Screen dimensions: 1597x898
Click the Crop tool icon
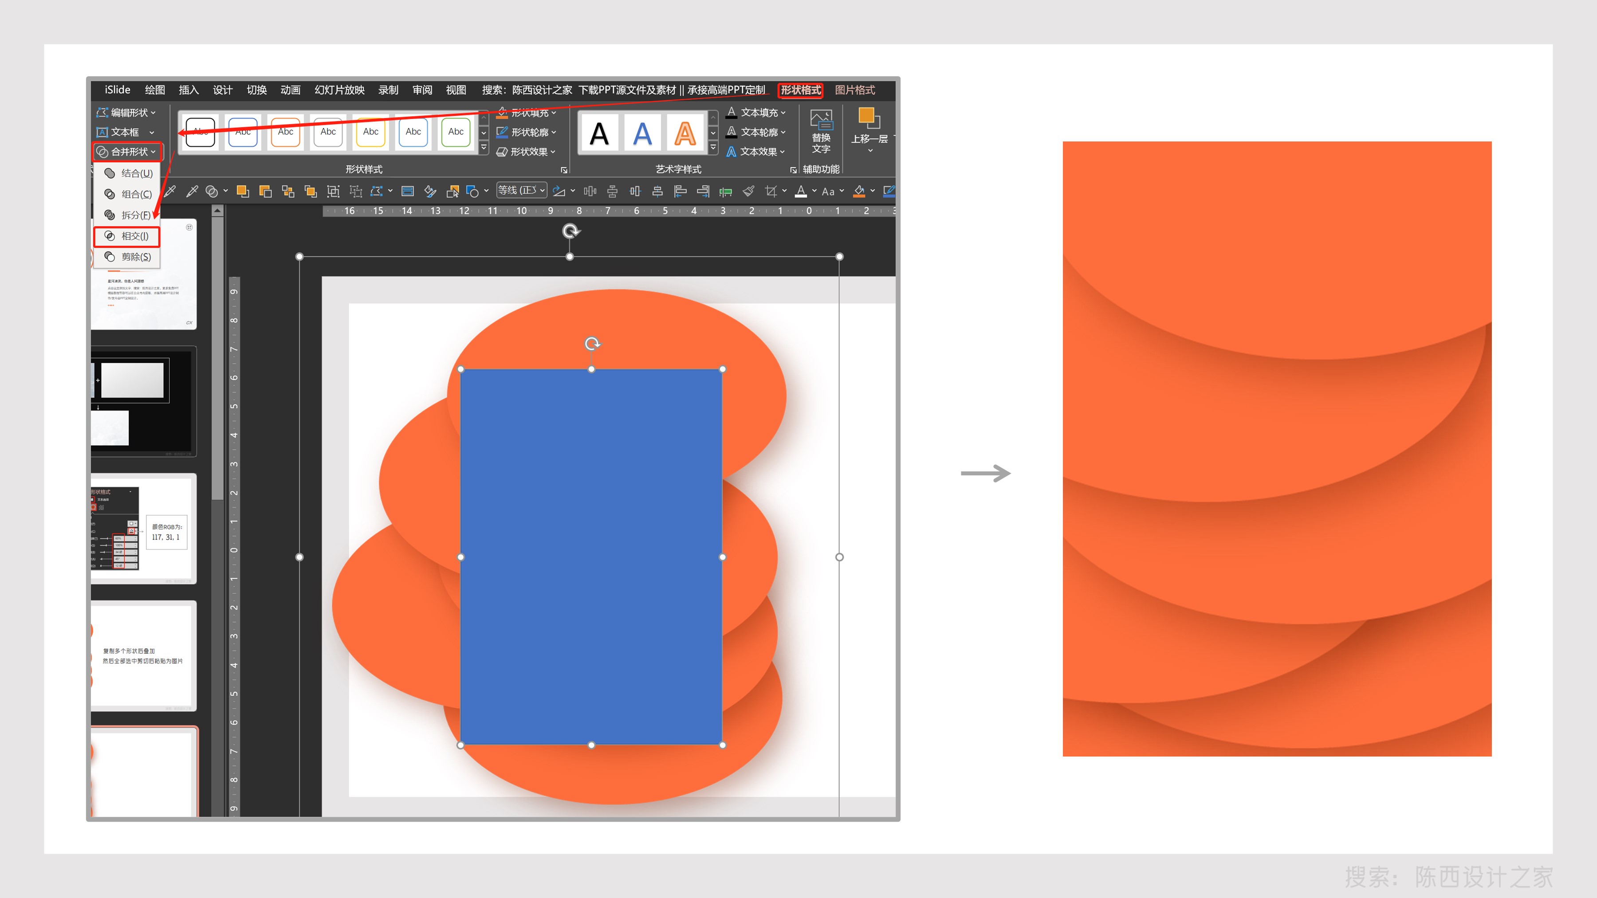(771, 192)
